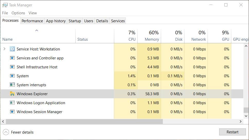Click the Shell Infrastructure Host icon
Image resolution: width=249 pixels, height=140 pixels.
point(12,67)
